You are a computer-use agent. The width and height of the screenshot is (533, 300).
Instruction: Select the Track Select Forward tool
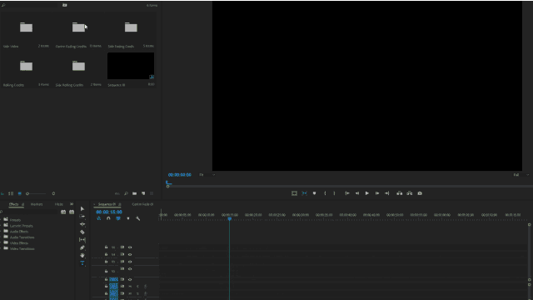[82, 217]
